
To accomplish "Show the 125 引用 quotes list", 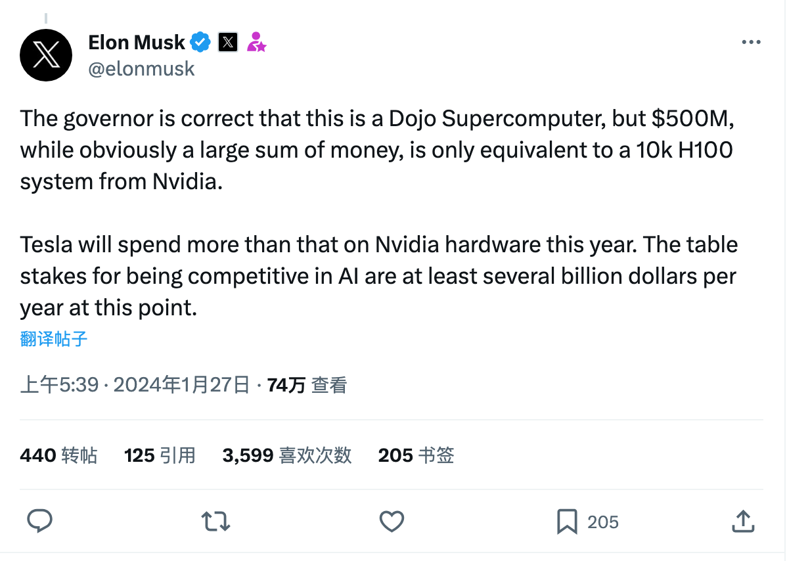I will 160,455.
